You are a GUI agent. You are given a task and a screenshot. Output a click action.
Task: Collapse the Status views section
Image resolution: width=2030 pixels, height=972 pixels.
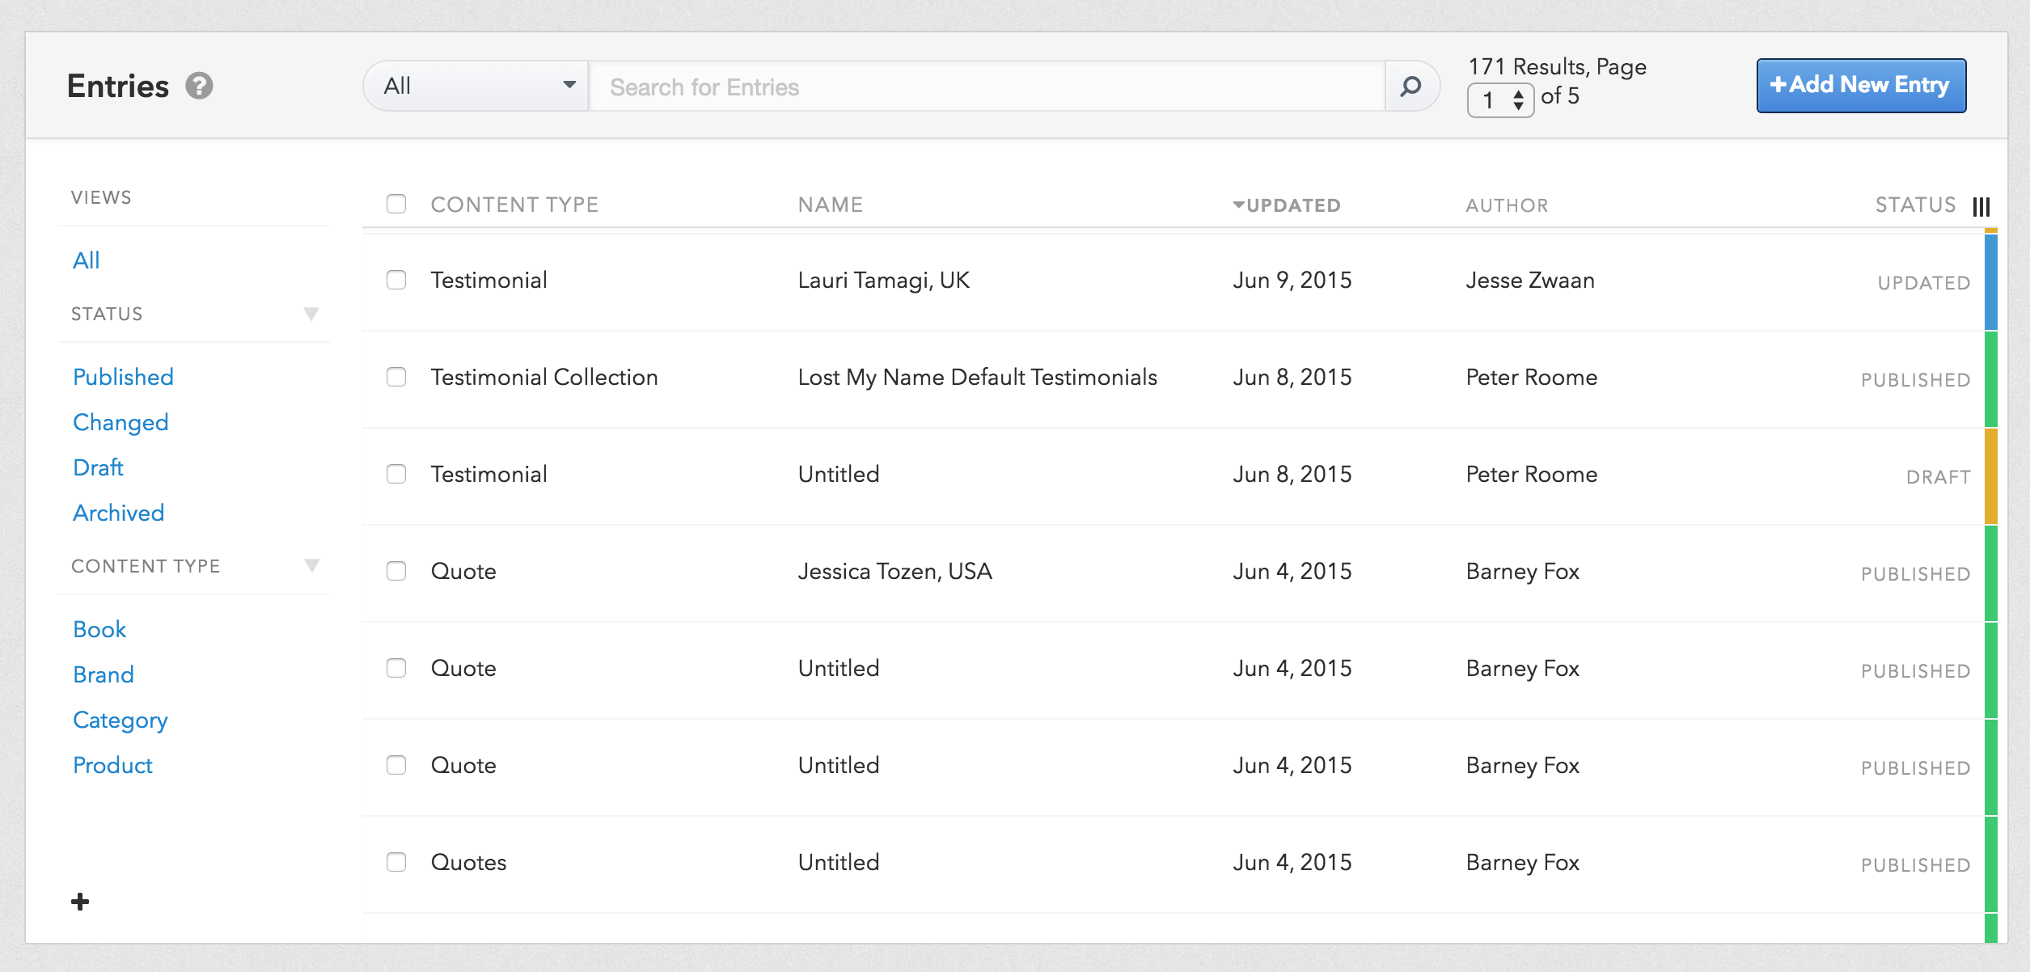pyautogui.click(x=311, y=314)
